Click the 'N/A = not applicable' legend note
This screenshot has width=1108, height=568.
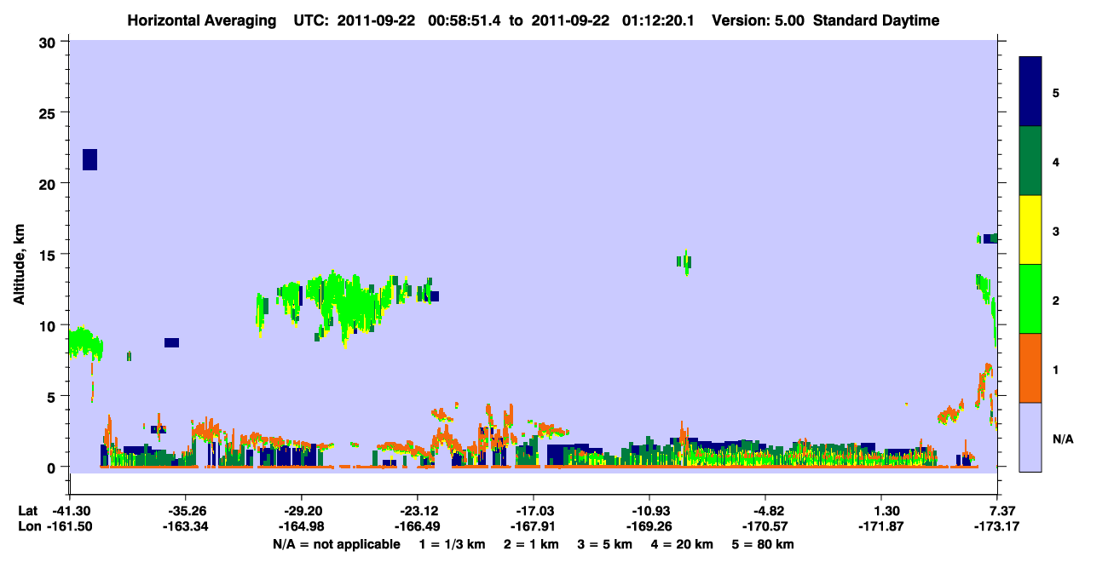point(336,544)
